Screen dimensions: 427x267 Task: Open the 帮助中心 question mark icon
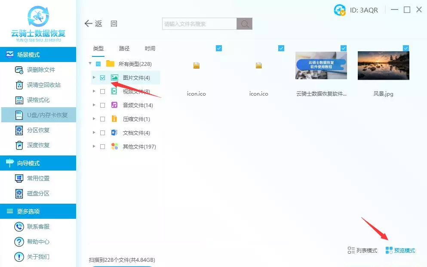pos(19,242)
